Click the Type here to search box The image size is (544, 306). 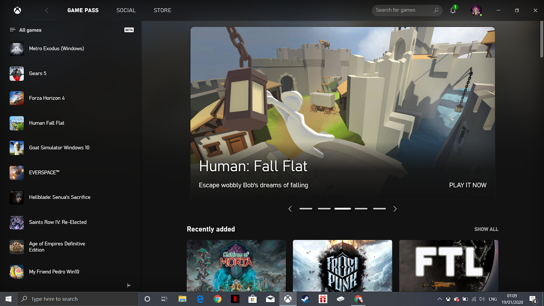(78, 299)
